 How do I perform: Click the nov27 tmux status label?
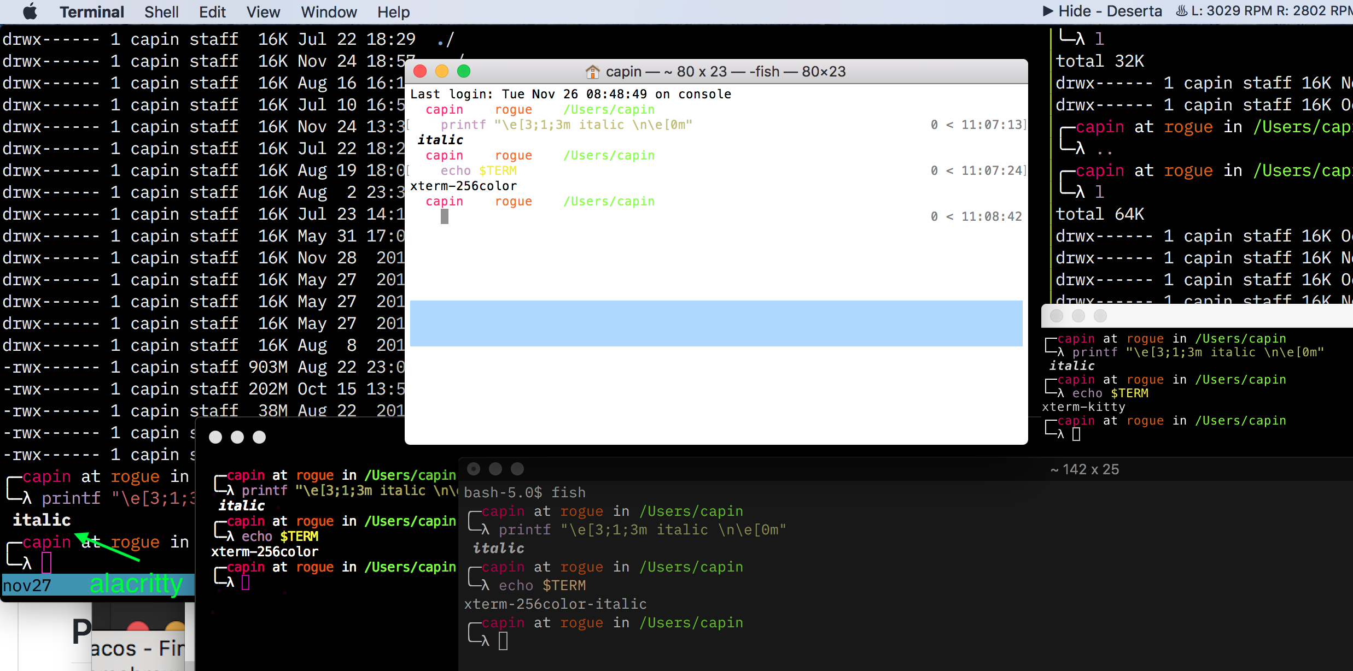pyautogui.click(x=26, y=585)
